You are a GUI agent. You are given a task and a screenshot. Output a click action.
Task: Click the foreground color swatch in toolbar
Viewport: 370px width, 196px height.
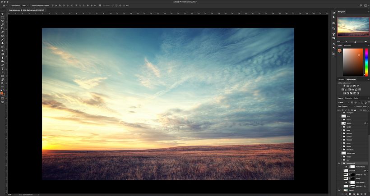pos(2,93)
